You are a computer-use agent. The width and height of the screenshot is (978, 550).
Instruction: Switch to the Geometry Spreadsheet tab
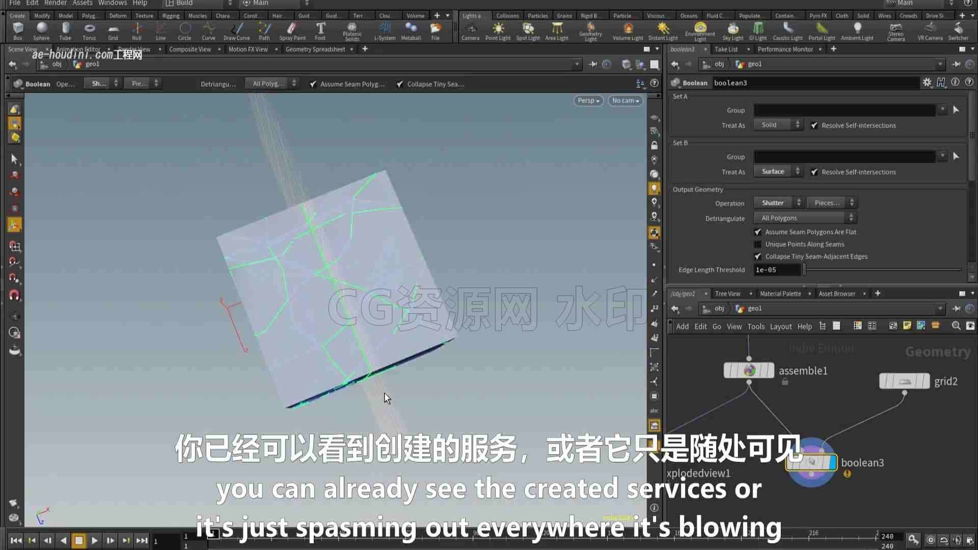315,49
